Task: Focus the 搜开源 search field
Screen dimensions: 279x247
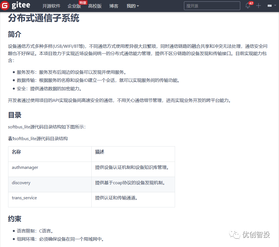Action: 212,6
